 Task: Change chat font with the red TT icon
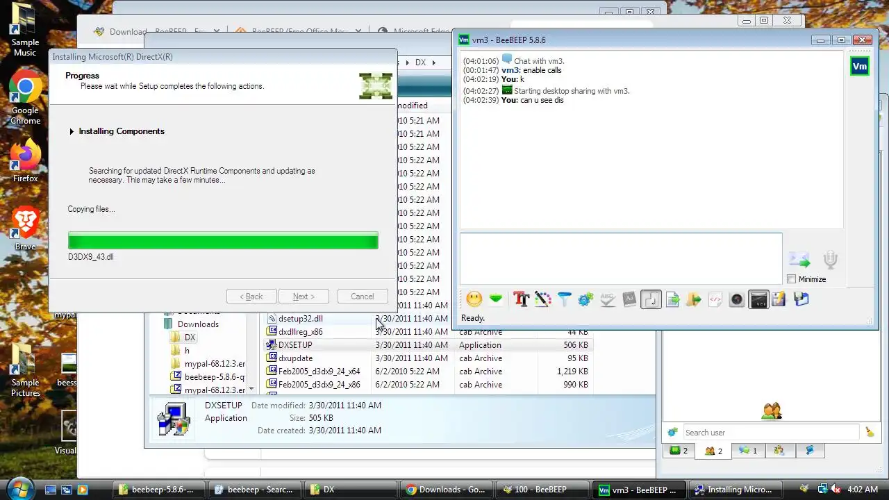click(522, 299)
